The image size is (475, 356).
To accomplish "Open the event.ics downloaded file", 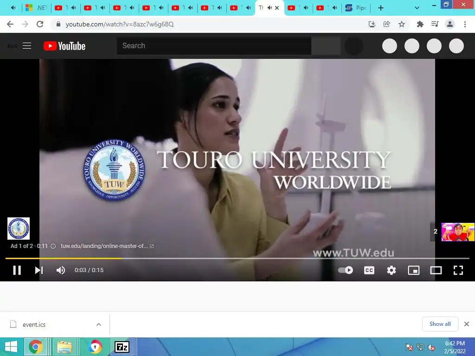I will [34, 324].
